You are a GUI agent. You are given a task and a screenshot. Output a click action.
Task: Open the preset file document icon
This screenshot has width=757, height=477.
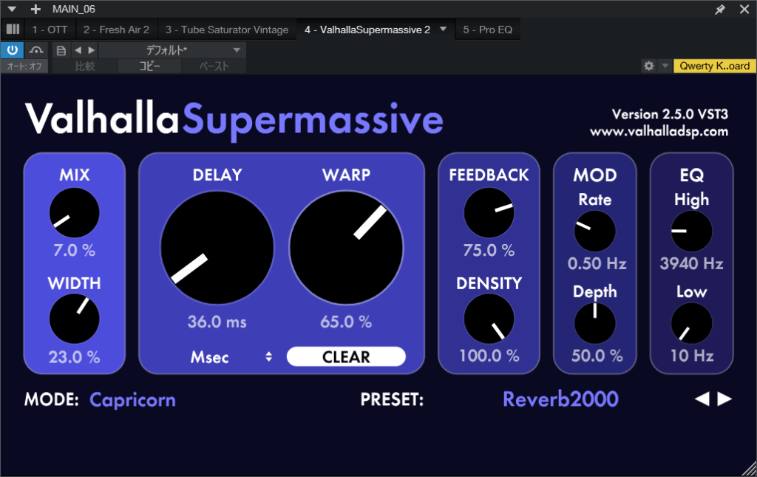[x=61, y=50]
